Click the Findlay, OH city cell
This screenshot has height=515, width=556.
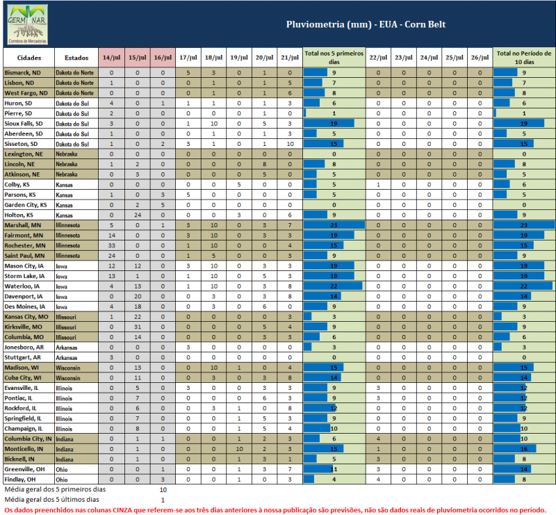click(x=22, y=480)
